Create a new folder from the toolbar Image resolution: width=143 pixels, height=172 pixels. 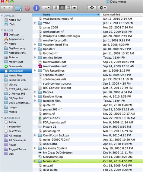(x=18, y=8)
